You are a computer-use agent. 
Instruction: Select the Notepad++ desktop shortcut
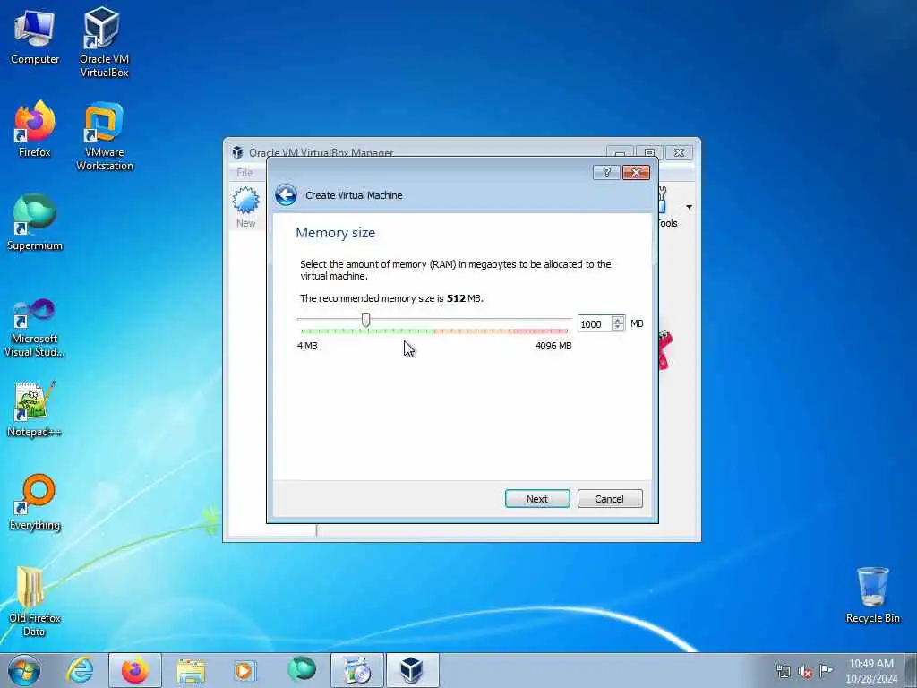pos(35,409)
